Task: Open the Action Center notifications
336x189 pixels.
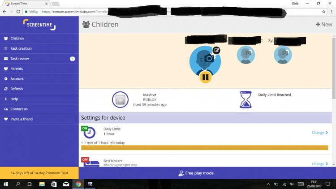Action: (x=328, y=184)
